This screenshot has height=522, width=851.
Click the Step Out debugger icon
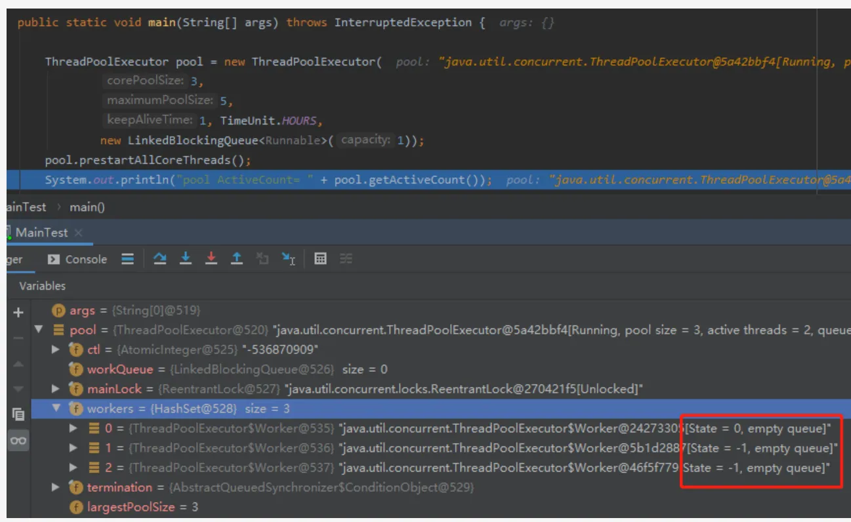tap(237, 258)
